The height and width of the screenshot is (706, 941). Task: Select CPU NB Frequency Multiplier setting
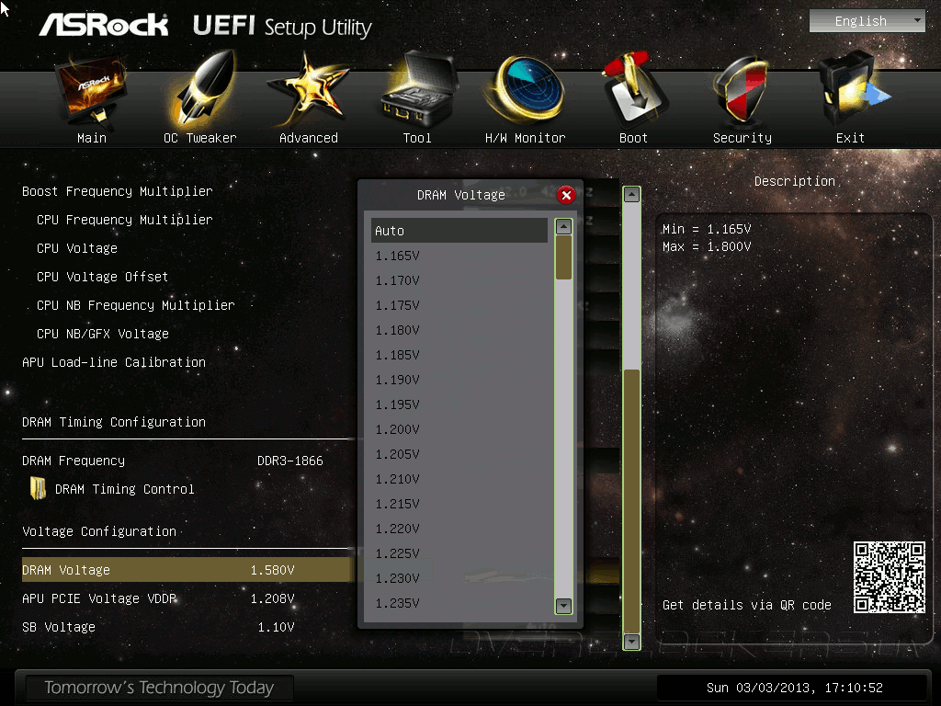[x=136, y=305]
